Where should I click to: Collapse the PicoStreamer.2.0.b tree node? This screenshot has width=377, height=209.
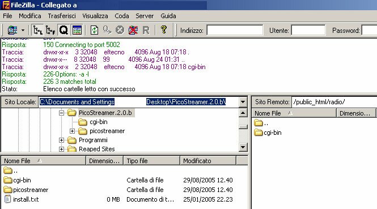61,113
